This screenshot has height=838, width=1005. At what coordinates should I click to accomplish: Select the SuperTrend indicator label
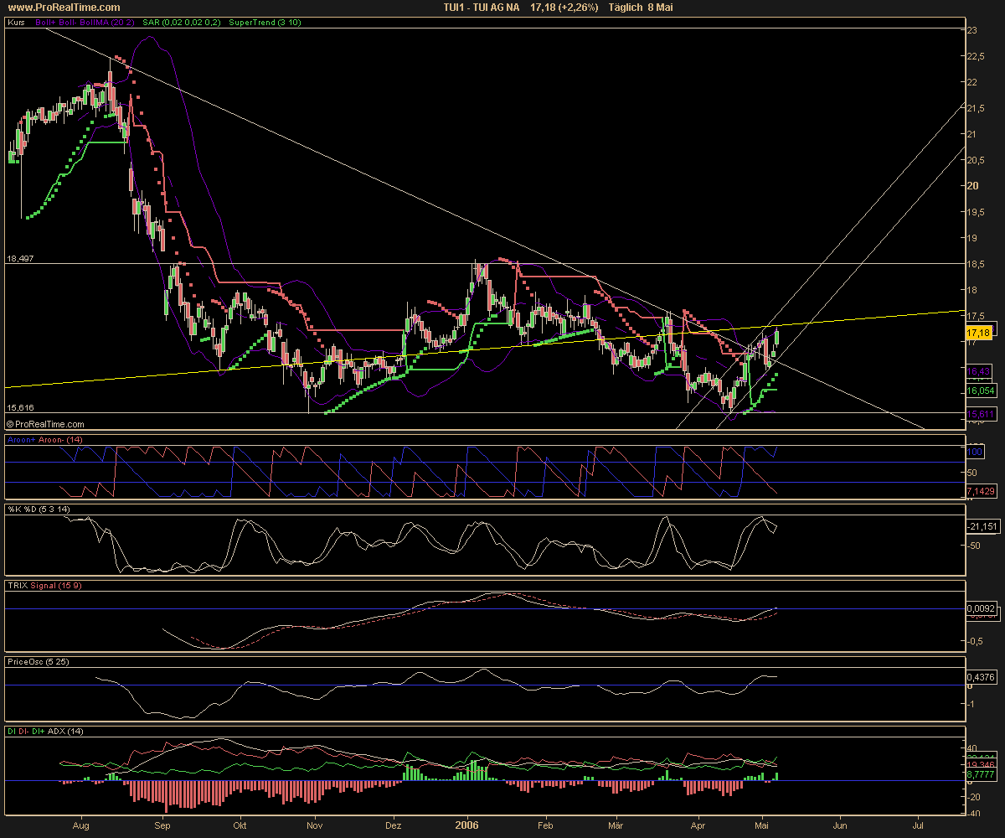tap(264, 23)
